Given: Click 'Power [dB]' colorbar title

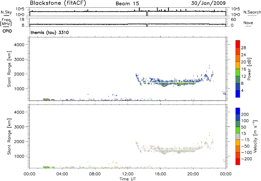Looking at the screenshot, I should point(249,69).
